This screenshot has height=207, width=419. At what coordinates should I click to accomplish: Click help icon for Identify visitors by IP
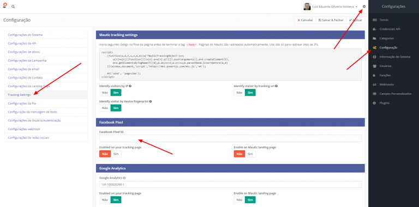[130, 86]
